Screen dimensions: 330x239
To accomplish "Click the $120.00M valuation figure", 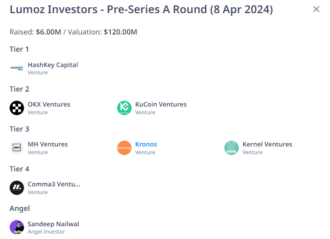I will click(x=120, y=32).
